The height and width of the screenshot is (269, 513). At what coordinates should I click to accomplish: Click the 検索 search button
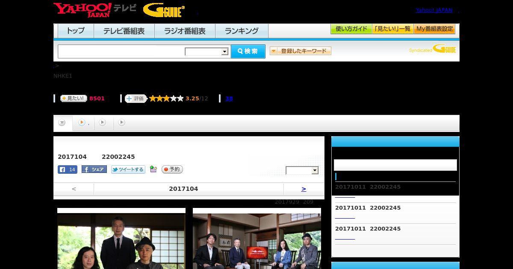click(248, 51)
